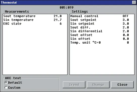Click the 21.7 Sin temperature value
The image size is (137, 92).
(58, 20)
